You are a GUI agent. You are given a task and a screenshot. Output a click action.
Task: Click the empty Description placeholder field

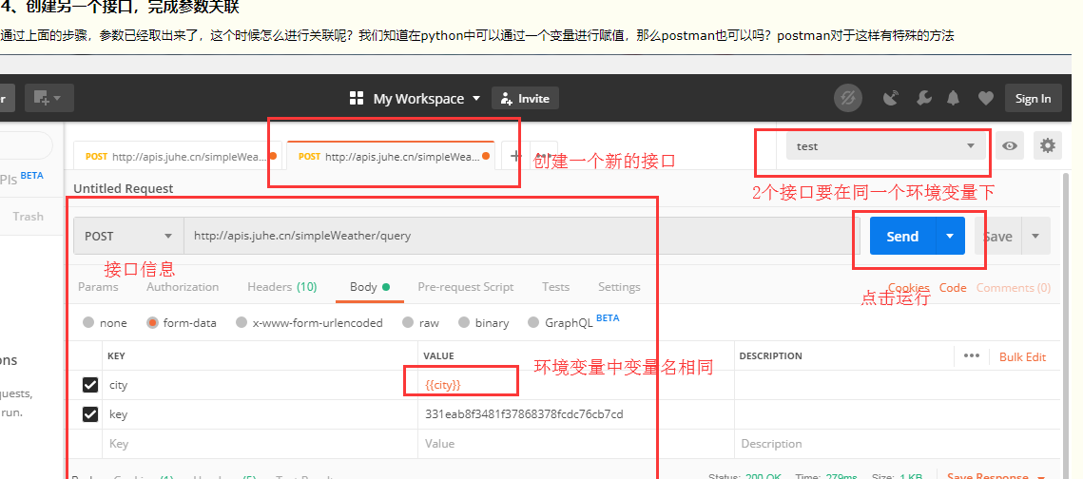click(897, 444)
